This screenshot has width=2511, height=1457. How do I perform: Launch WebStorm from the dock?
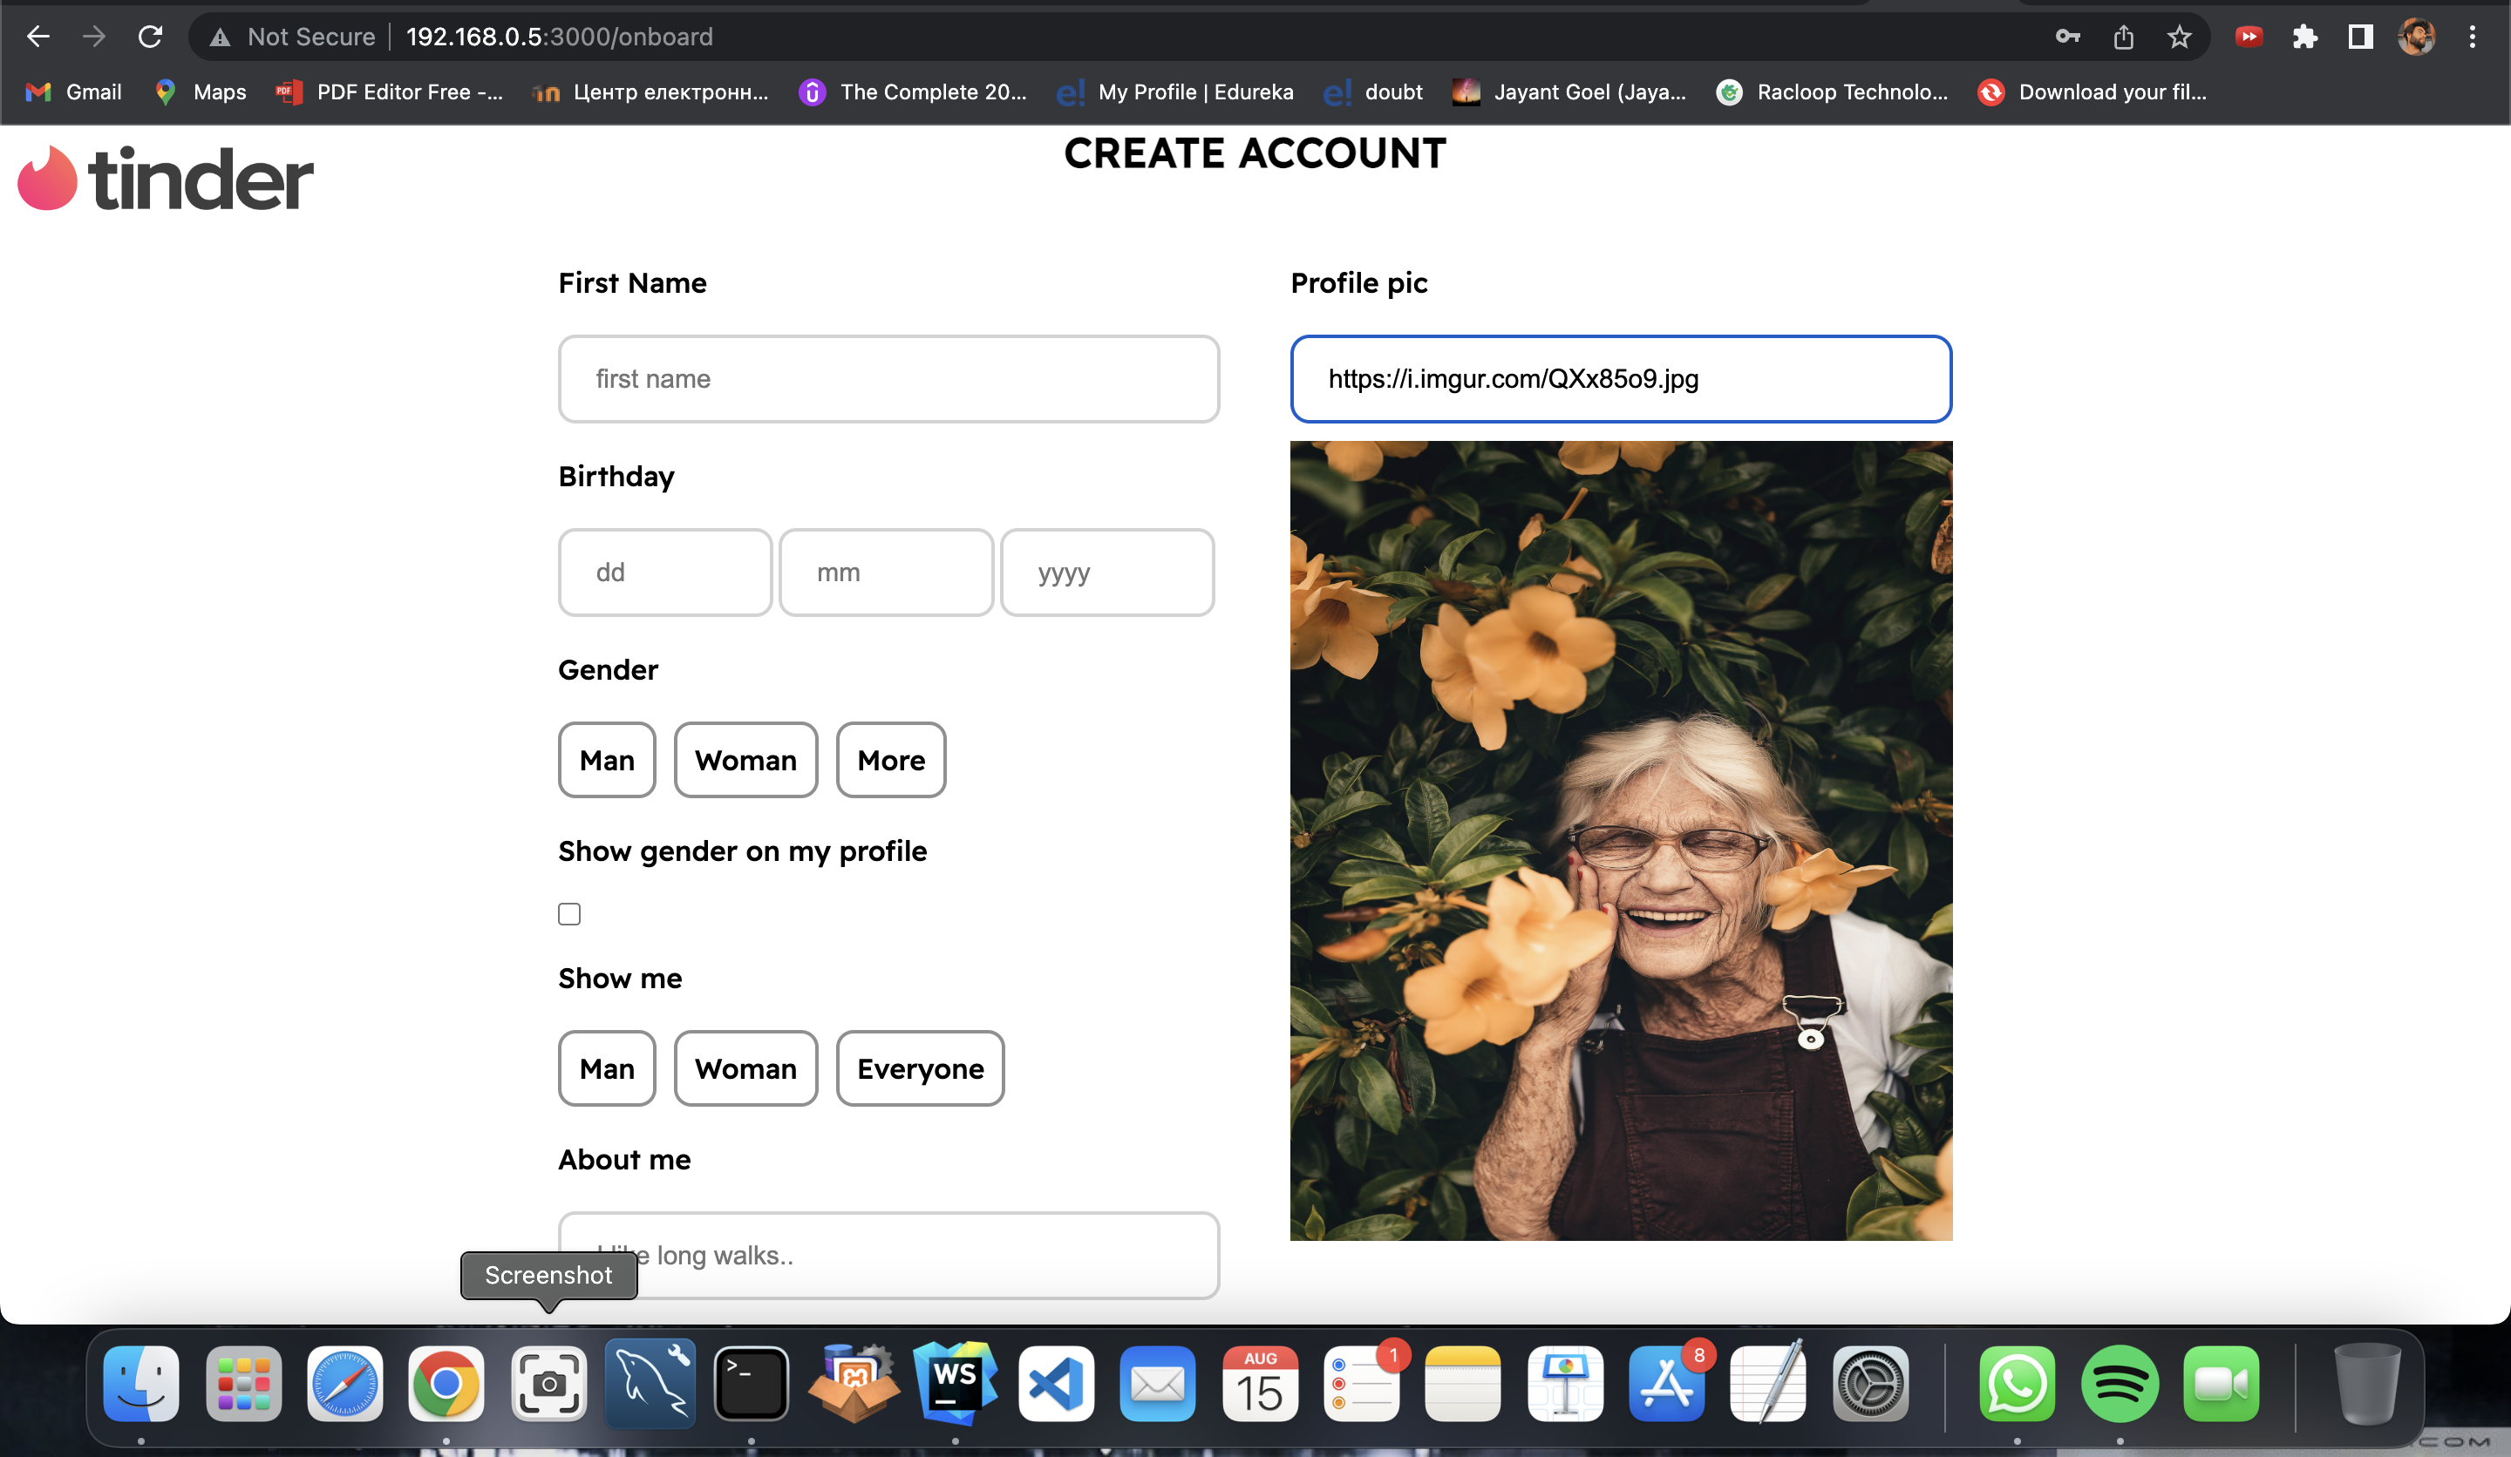pyautogui.click(x=955, y=1383)
